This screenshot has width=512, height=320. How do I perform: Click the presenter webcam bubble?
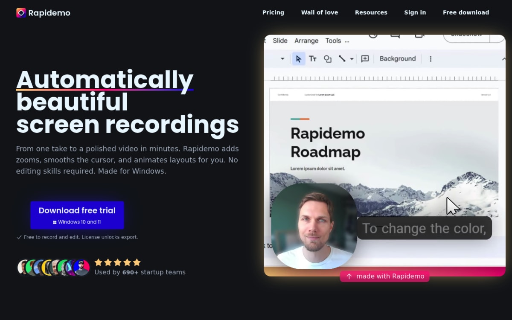point(314,226)
